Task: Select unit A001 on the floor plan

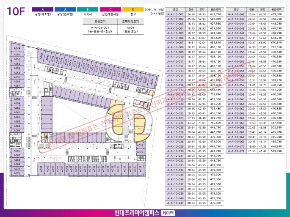Action: click(x=41, y=169)
